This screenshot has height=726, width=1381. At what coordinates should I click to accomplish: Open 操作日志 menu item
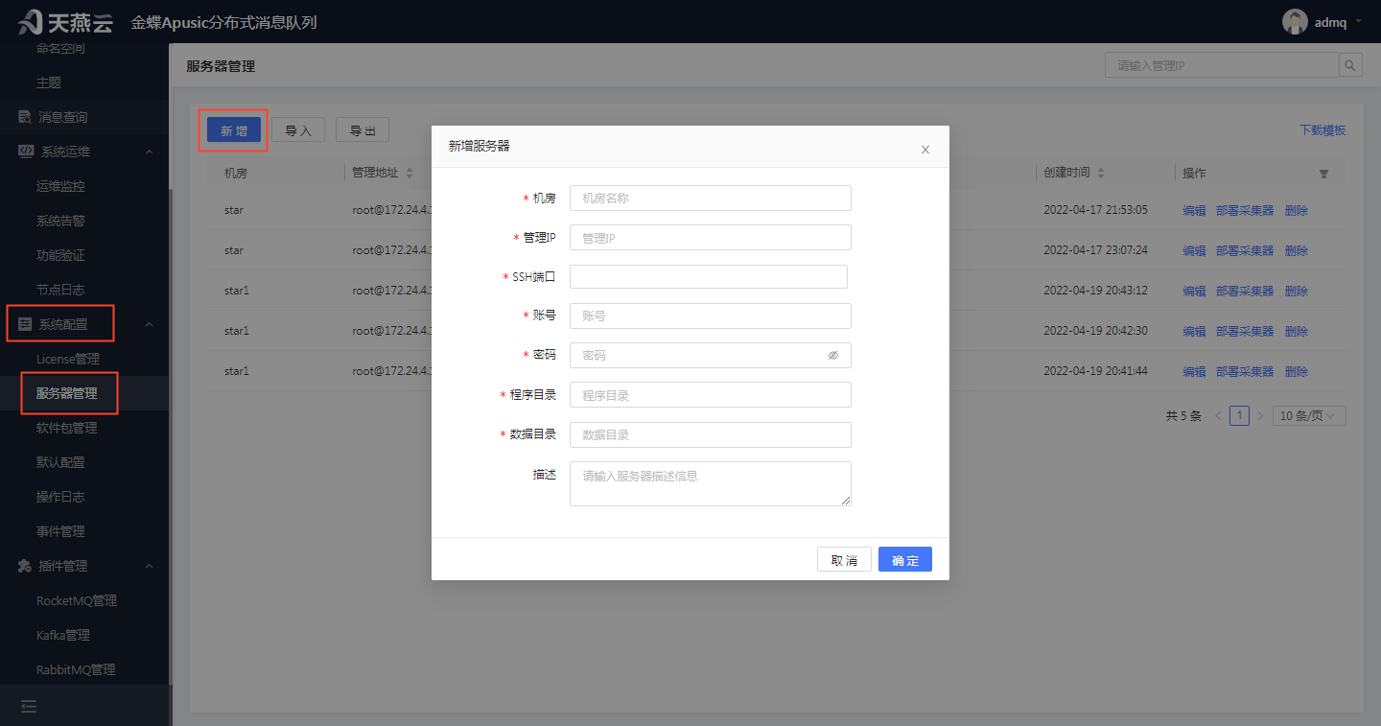60,497
